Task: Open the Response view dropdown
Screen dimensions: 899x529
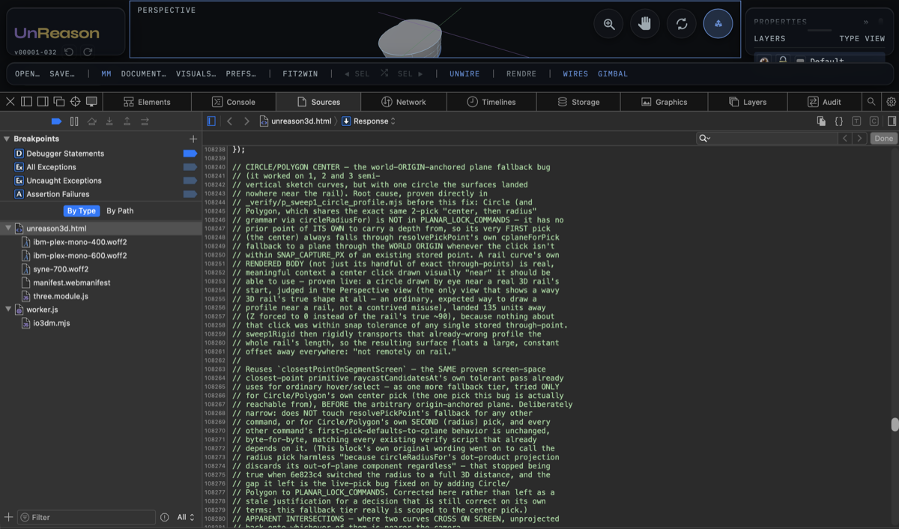Action: (x=369, y=121)
